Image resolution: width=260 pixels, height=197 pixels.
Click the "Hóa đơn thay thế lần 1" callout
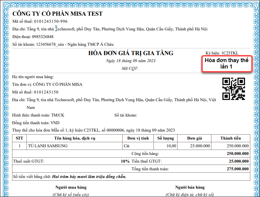pos(226,63)
